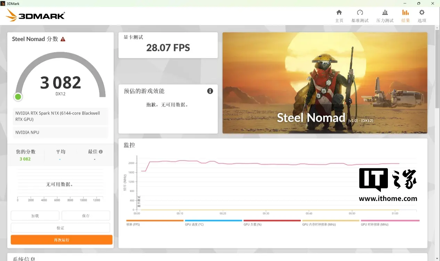The height and width of the screenshot is (261, 440).
Task: Restore down the 3DMark window
Action: 418,3
